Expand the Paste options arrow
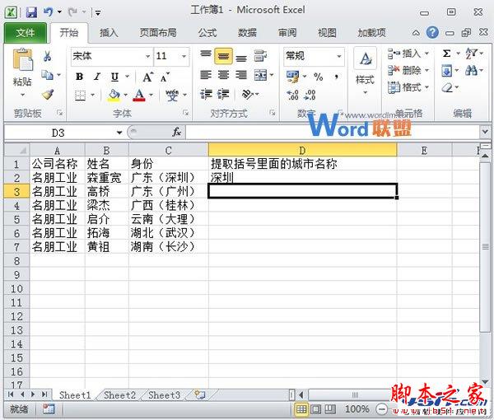The width and height of the screenshot is (494, 420). pos(22,94)
